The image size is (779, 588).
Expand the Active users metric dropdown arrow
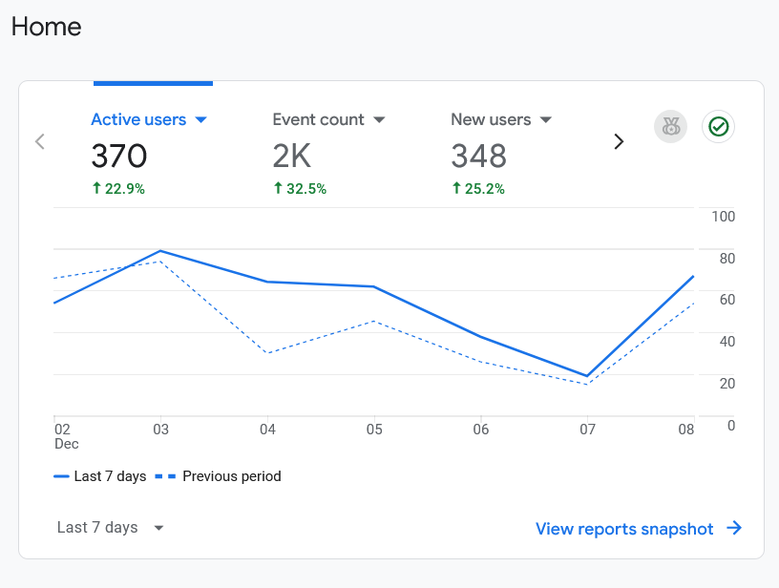pos(200,120)
